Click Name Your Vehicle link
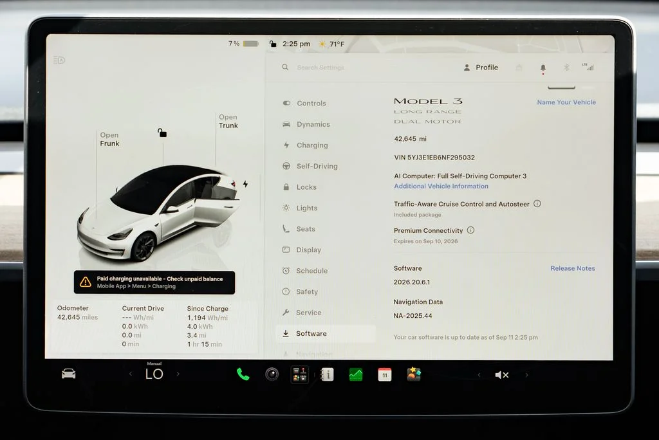Viewport: 659px width, 440px height. coord(566,102)
